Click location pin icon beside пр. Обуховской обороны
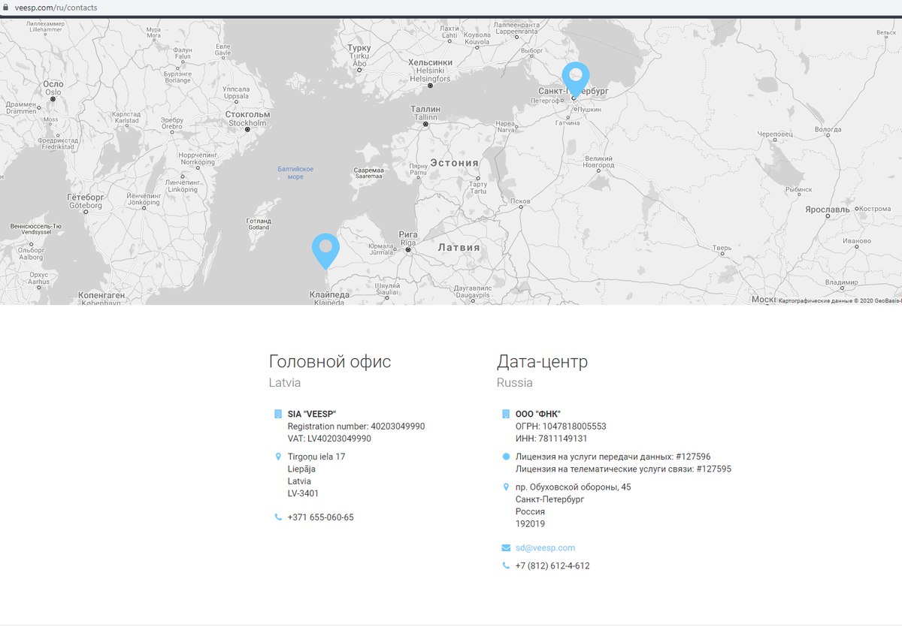 (506, 487)
